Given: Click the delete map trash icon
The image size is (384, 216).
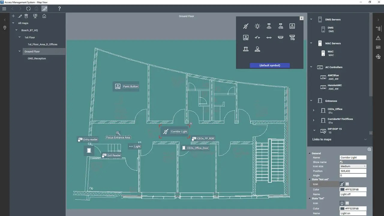Looking at the screenshot, I should pyautogui.click(x=26, y=16).
